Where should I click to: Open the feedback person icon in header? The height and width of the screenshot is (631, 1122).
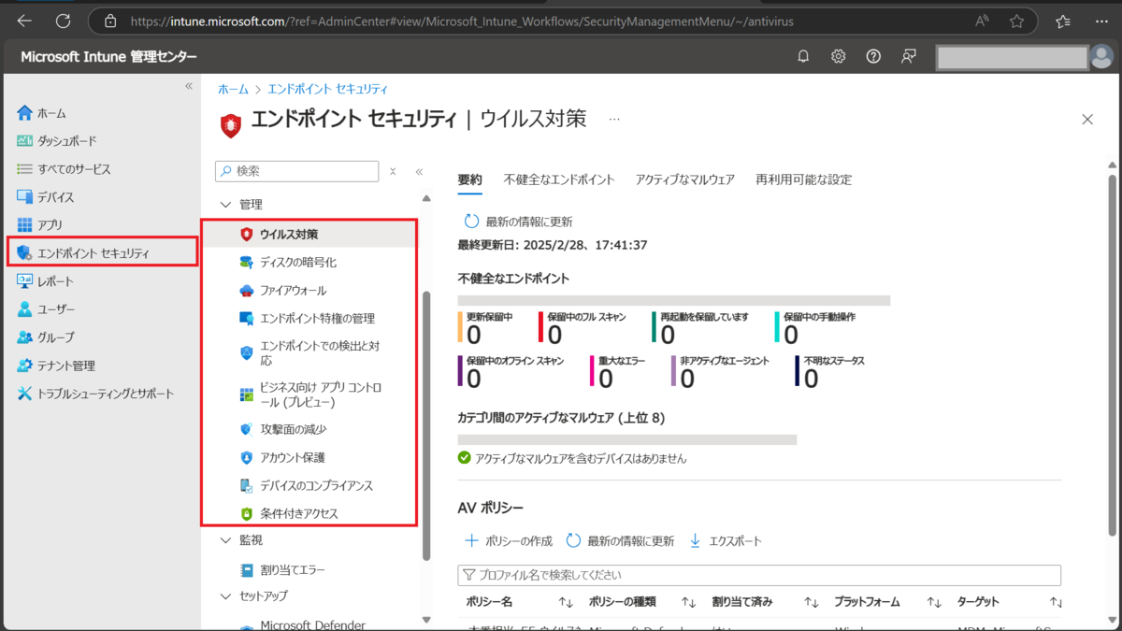pyautogui.click(x=908, y=57)
